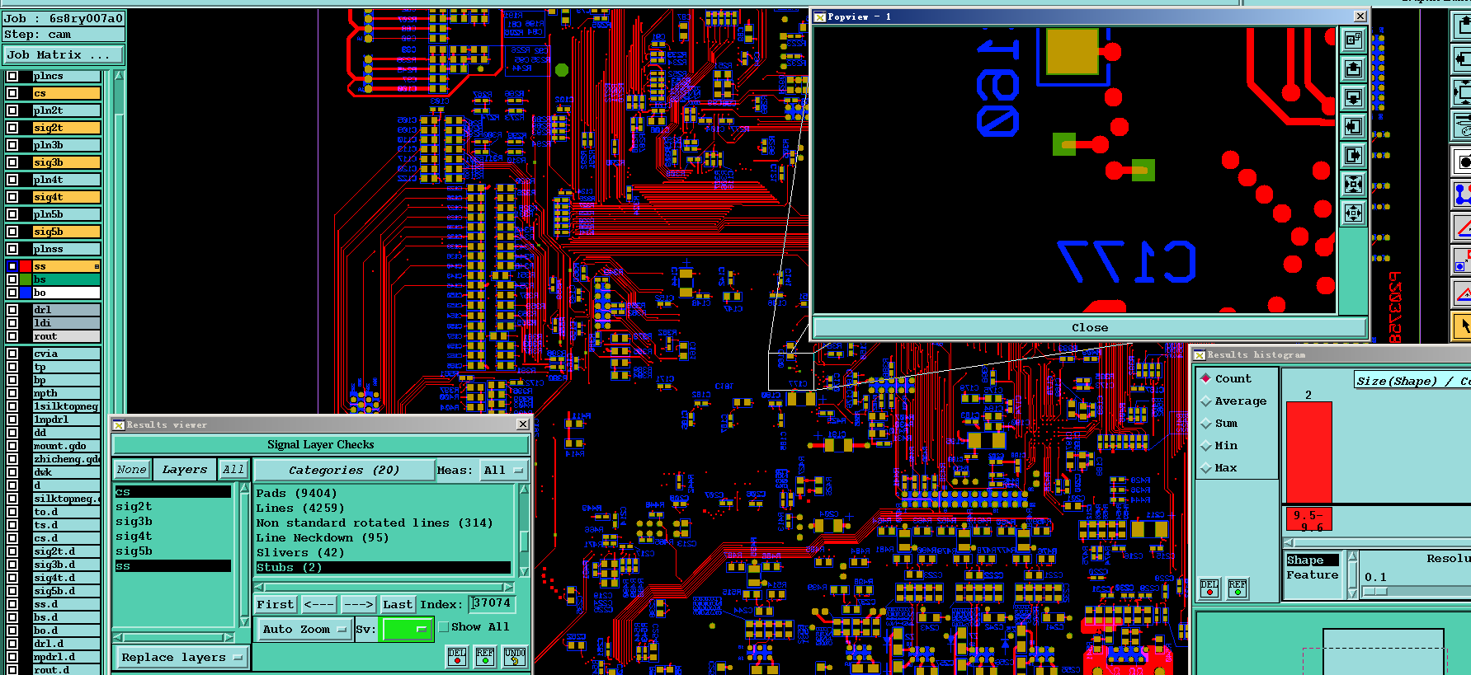The width and height of the screenshot is (1471, 675).
Task: Click Popview zoom-in arrows icon
Action: point(1353,184)
